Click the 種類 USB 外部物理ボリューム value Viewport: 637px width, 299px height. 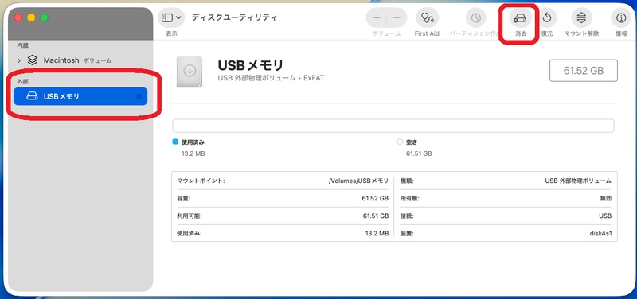[x=578, y=181]
